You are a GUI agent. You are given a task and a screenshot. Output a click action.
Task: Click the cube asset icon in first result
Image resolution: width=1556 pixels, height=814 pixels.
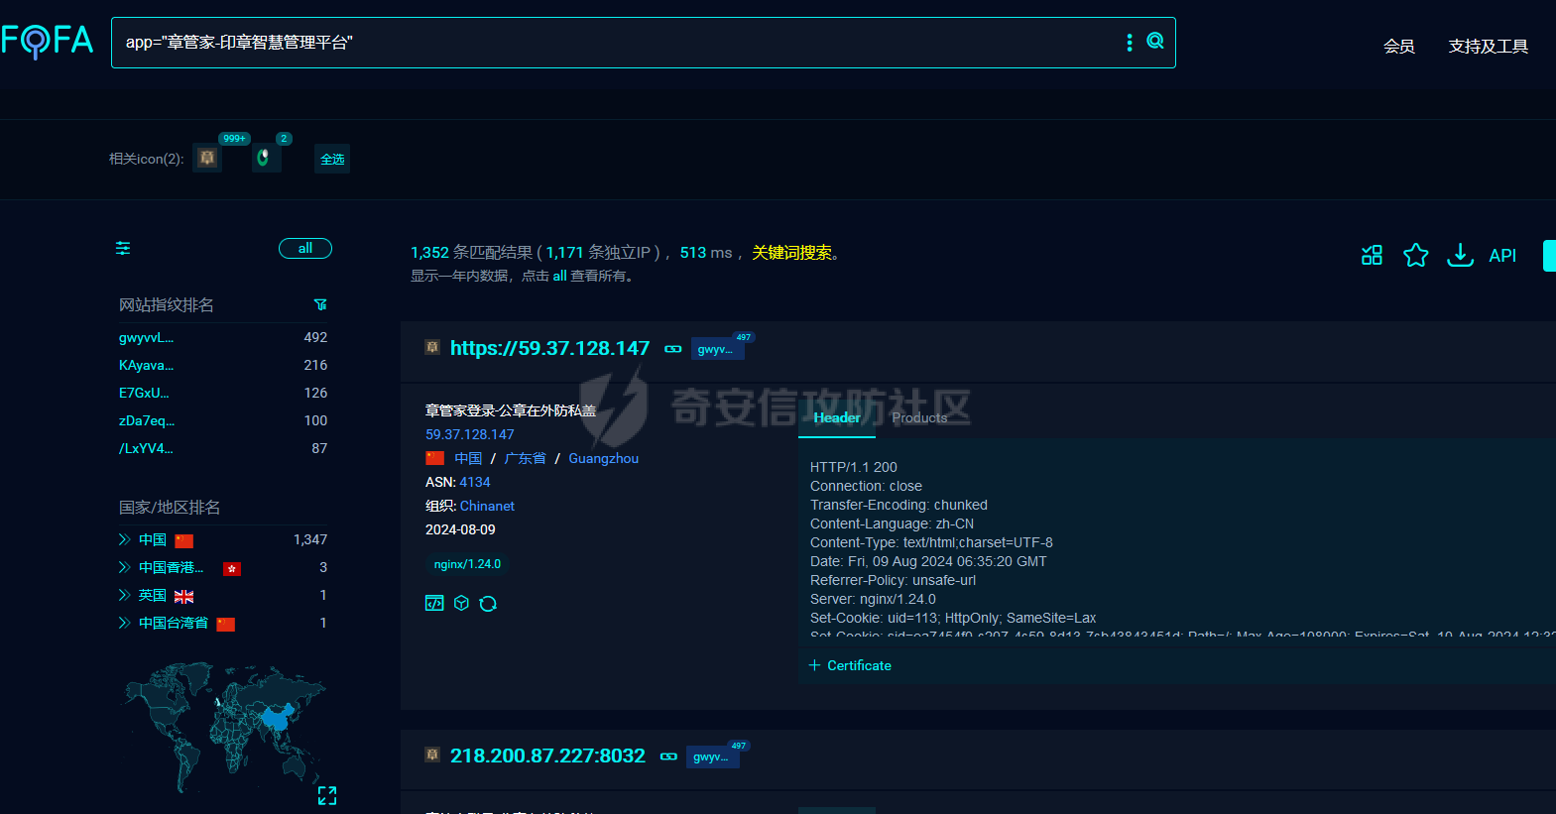pyautogui.click(x=461, y=603)
